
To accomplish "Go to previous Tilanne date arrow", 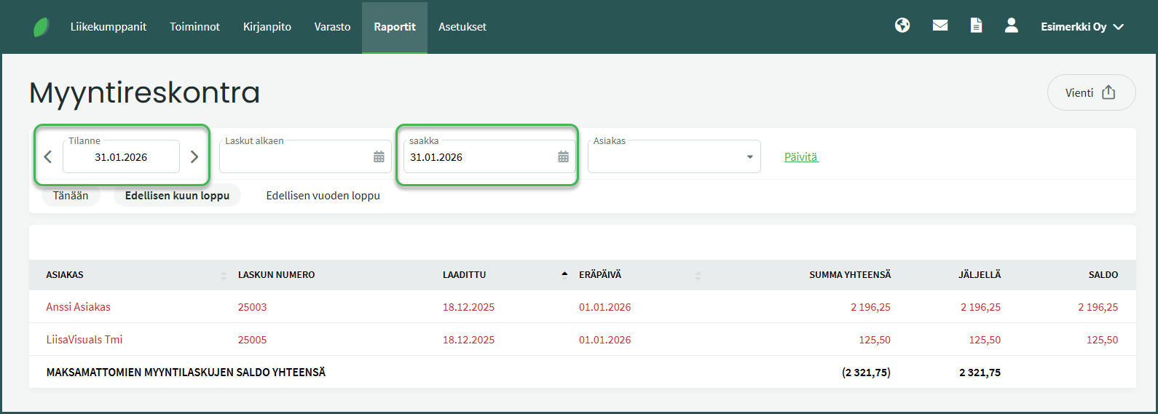I will pyautogui.click(x=48, y=157).
